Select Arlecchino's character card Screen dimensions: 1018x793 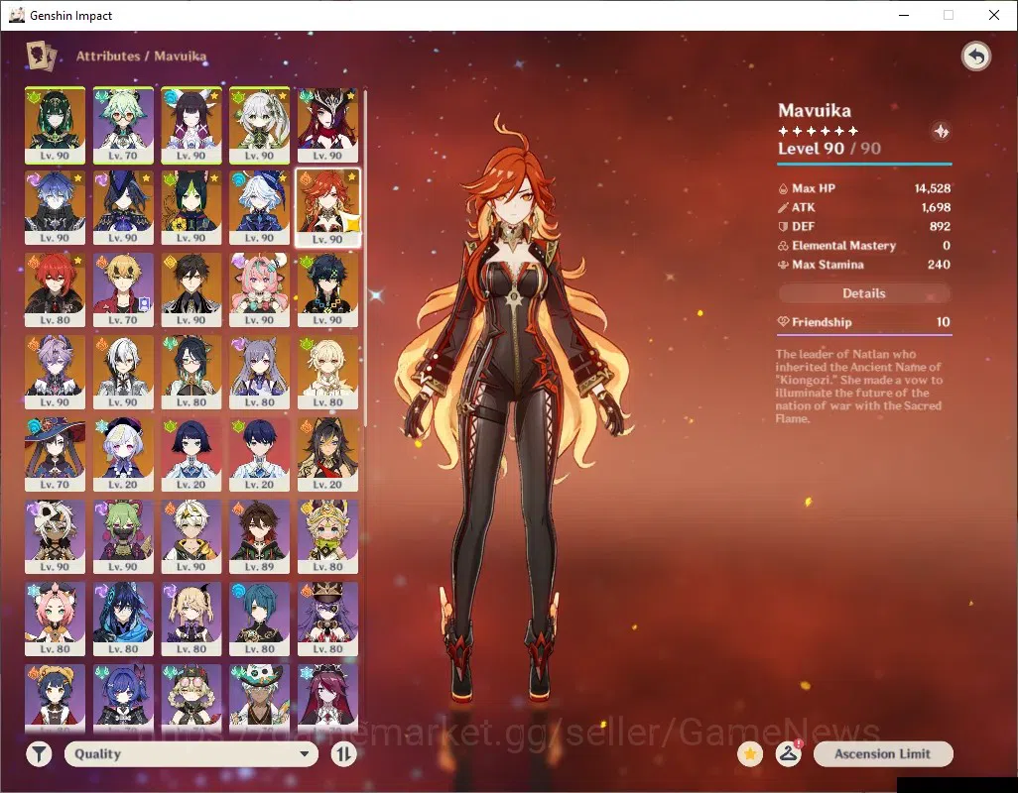[x=123, y=372]
